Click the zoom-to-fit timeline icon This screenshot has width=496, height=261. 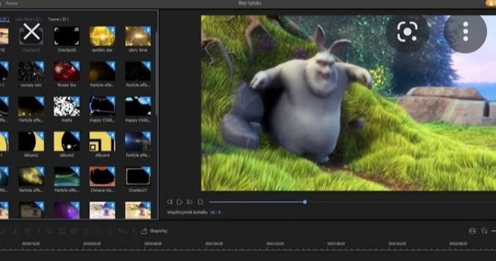[x=472, y=232]
